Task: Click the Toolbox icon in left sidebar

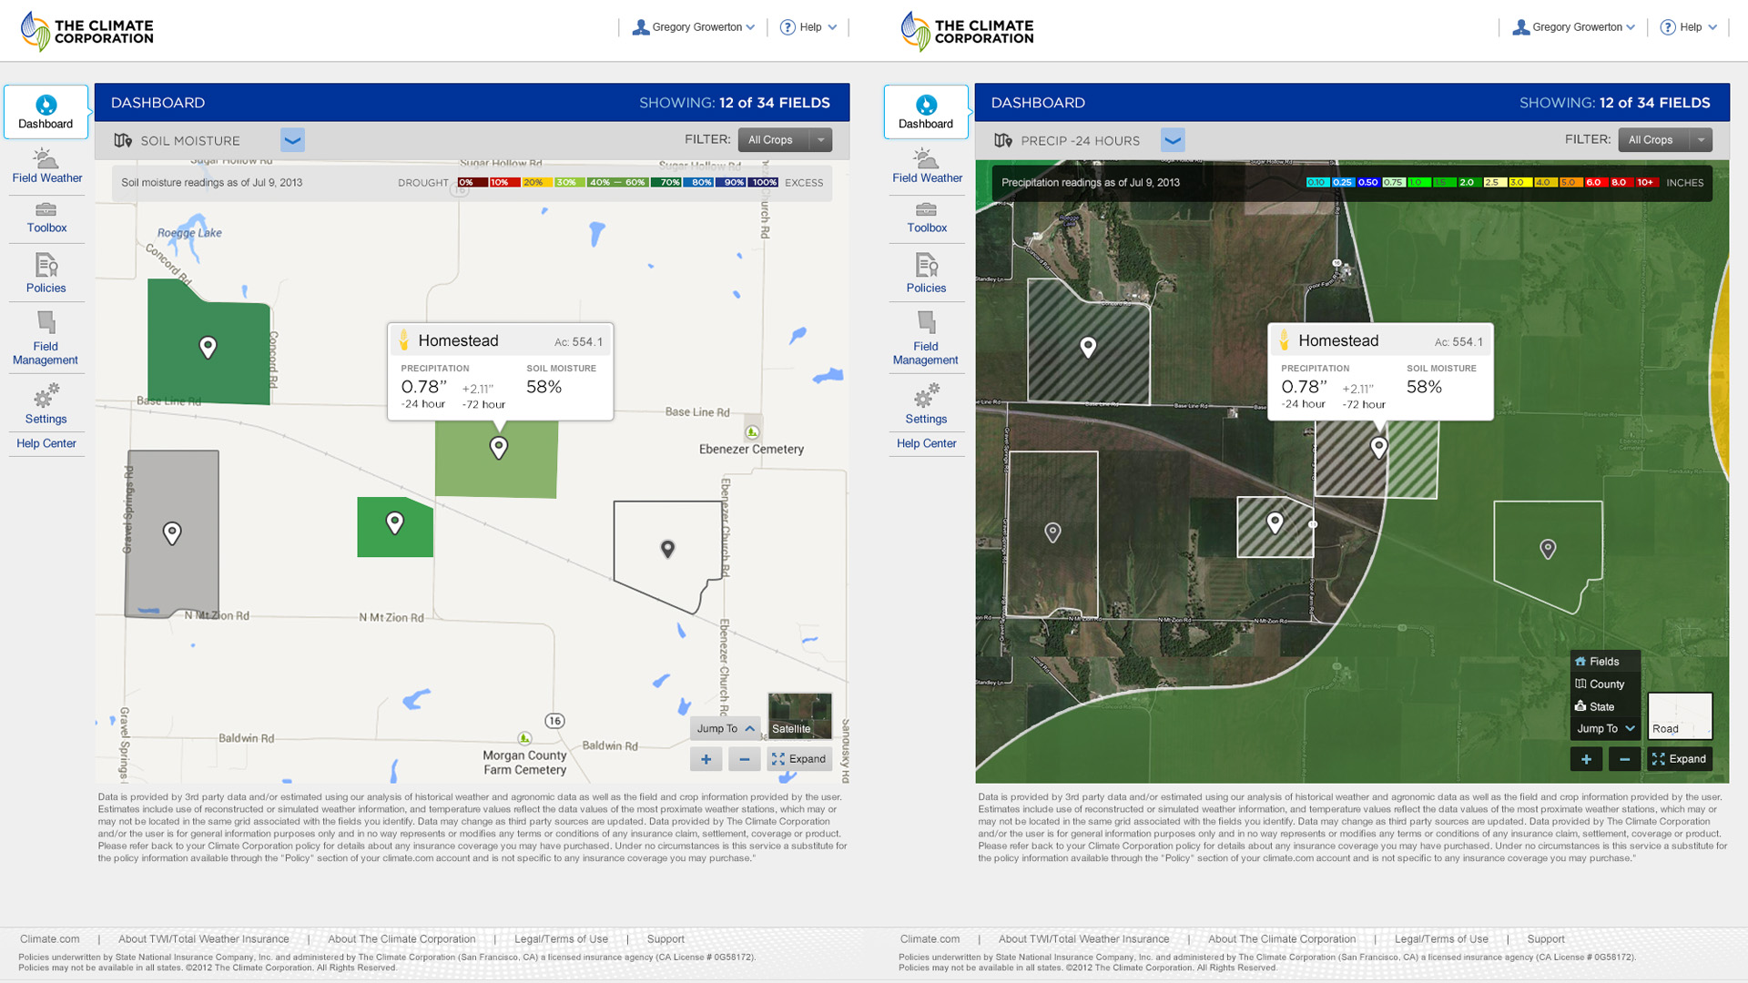Action: [46, 210]
